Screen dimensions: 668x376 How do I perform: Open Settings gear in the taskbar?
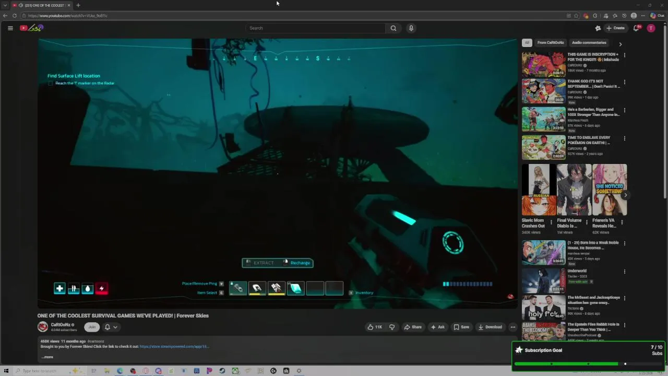click(299, 371)
